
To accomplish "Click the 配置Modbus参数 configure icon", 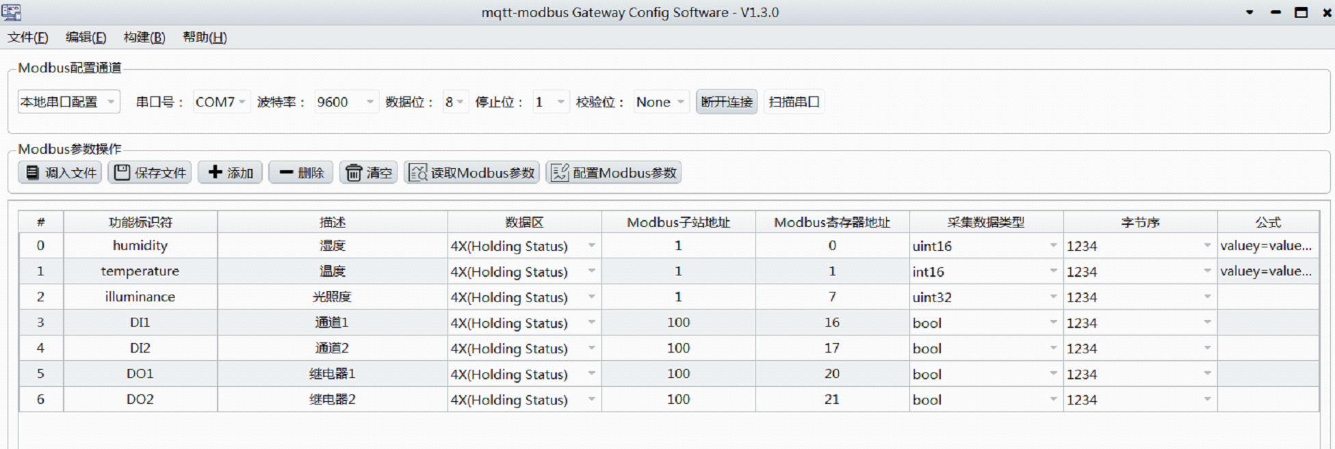I will [560, 173].
